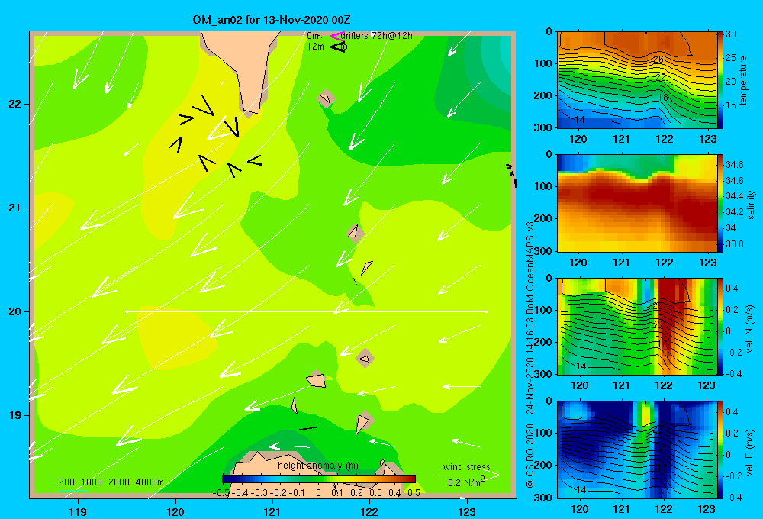Click longitude '120' under vel. E panel
This screenshot has height=519, width=763.
(x=579, y=509)
